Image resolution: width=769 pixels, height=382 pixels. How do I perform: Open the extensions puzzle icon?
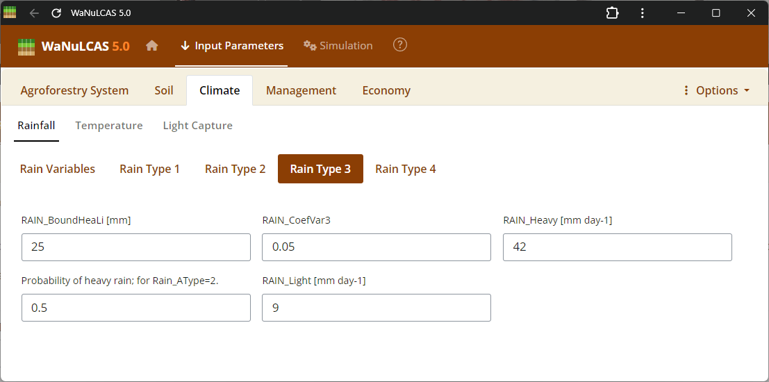(612, 13)
